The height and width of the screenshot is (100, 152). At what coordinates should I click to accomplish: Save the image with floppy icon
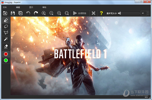(13, 13)
